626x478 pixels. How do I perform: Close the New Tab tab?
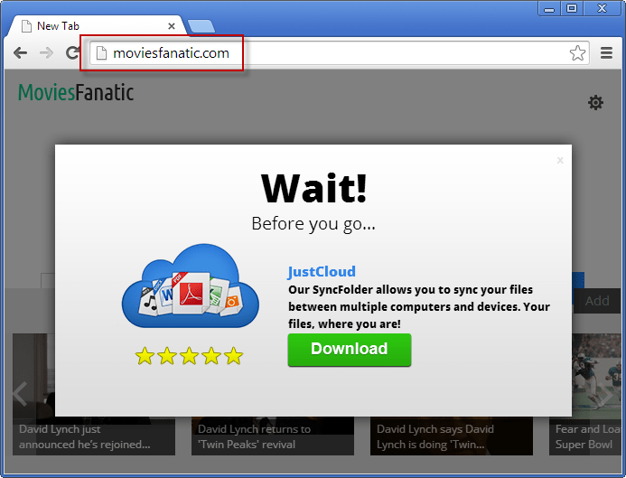[x=172, y=26]
